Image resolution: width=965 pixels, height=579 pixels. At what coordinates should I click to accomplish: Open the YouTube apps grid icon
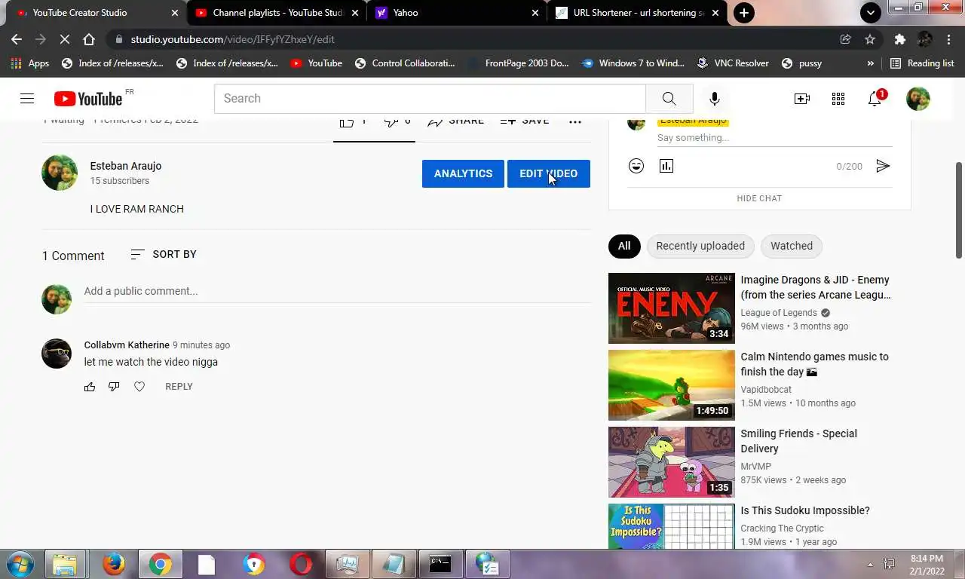pyautogui.click(x=838, y=99)
